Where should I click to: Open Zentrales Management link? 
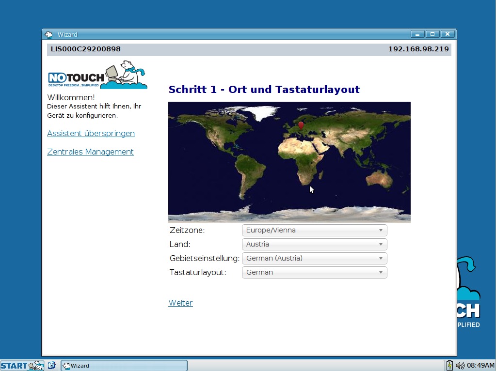pyautogui.click(x=90, y=152)
